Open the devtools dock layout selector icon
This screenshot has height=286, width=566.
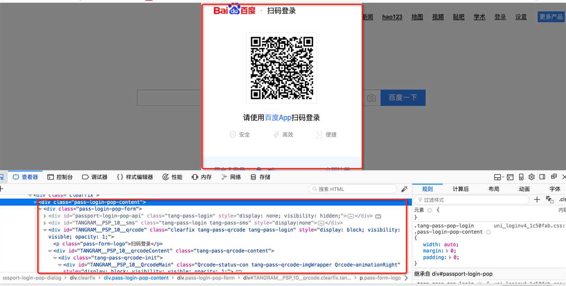[497, 177]
